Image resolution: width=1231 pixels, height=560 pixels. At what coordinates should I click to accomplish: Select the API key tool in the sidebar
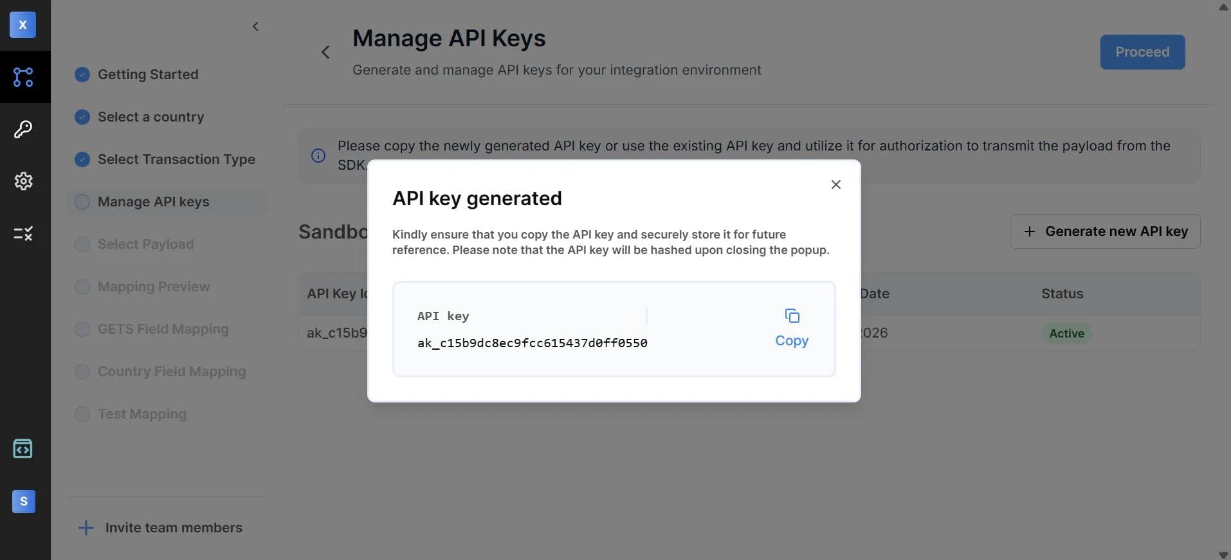(23, 130)
